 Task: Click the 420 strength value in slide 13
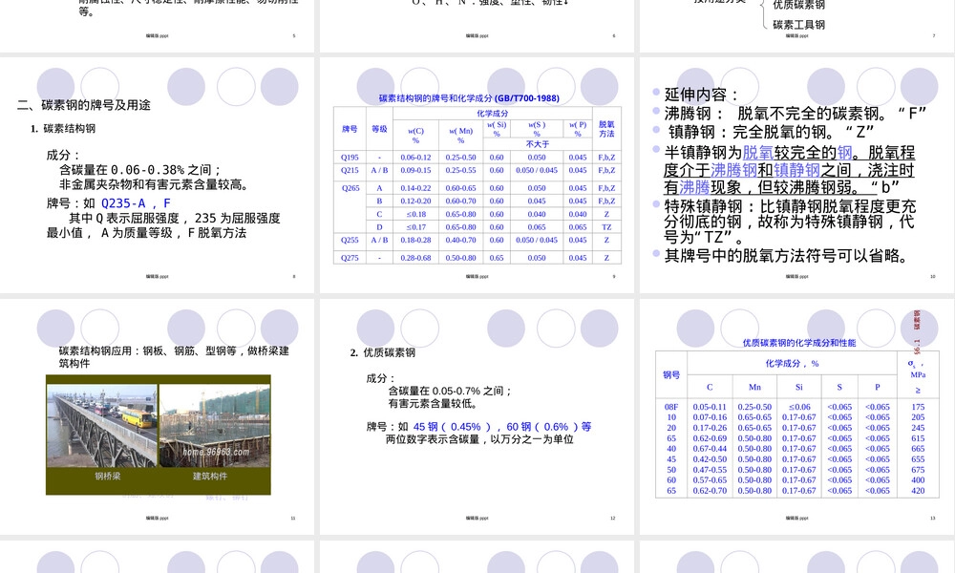tap(918, 490)
